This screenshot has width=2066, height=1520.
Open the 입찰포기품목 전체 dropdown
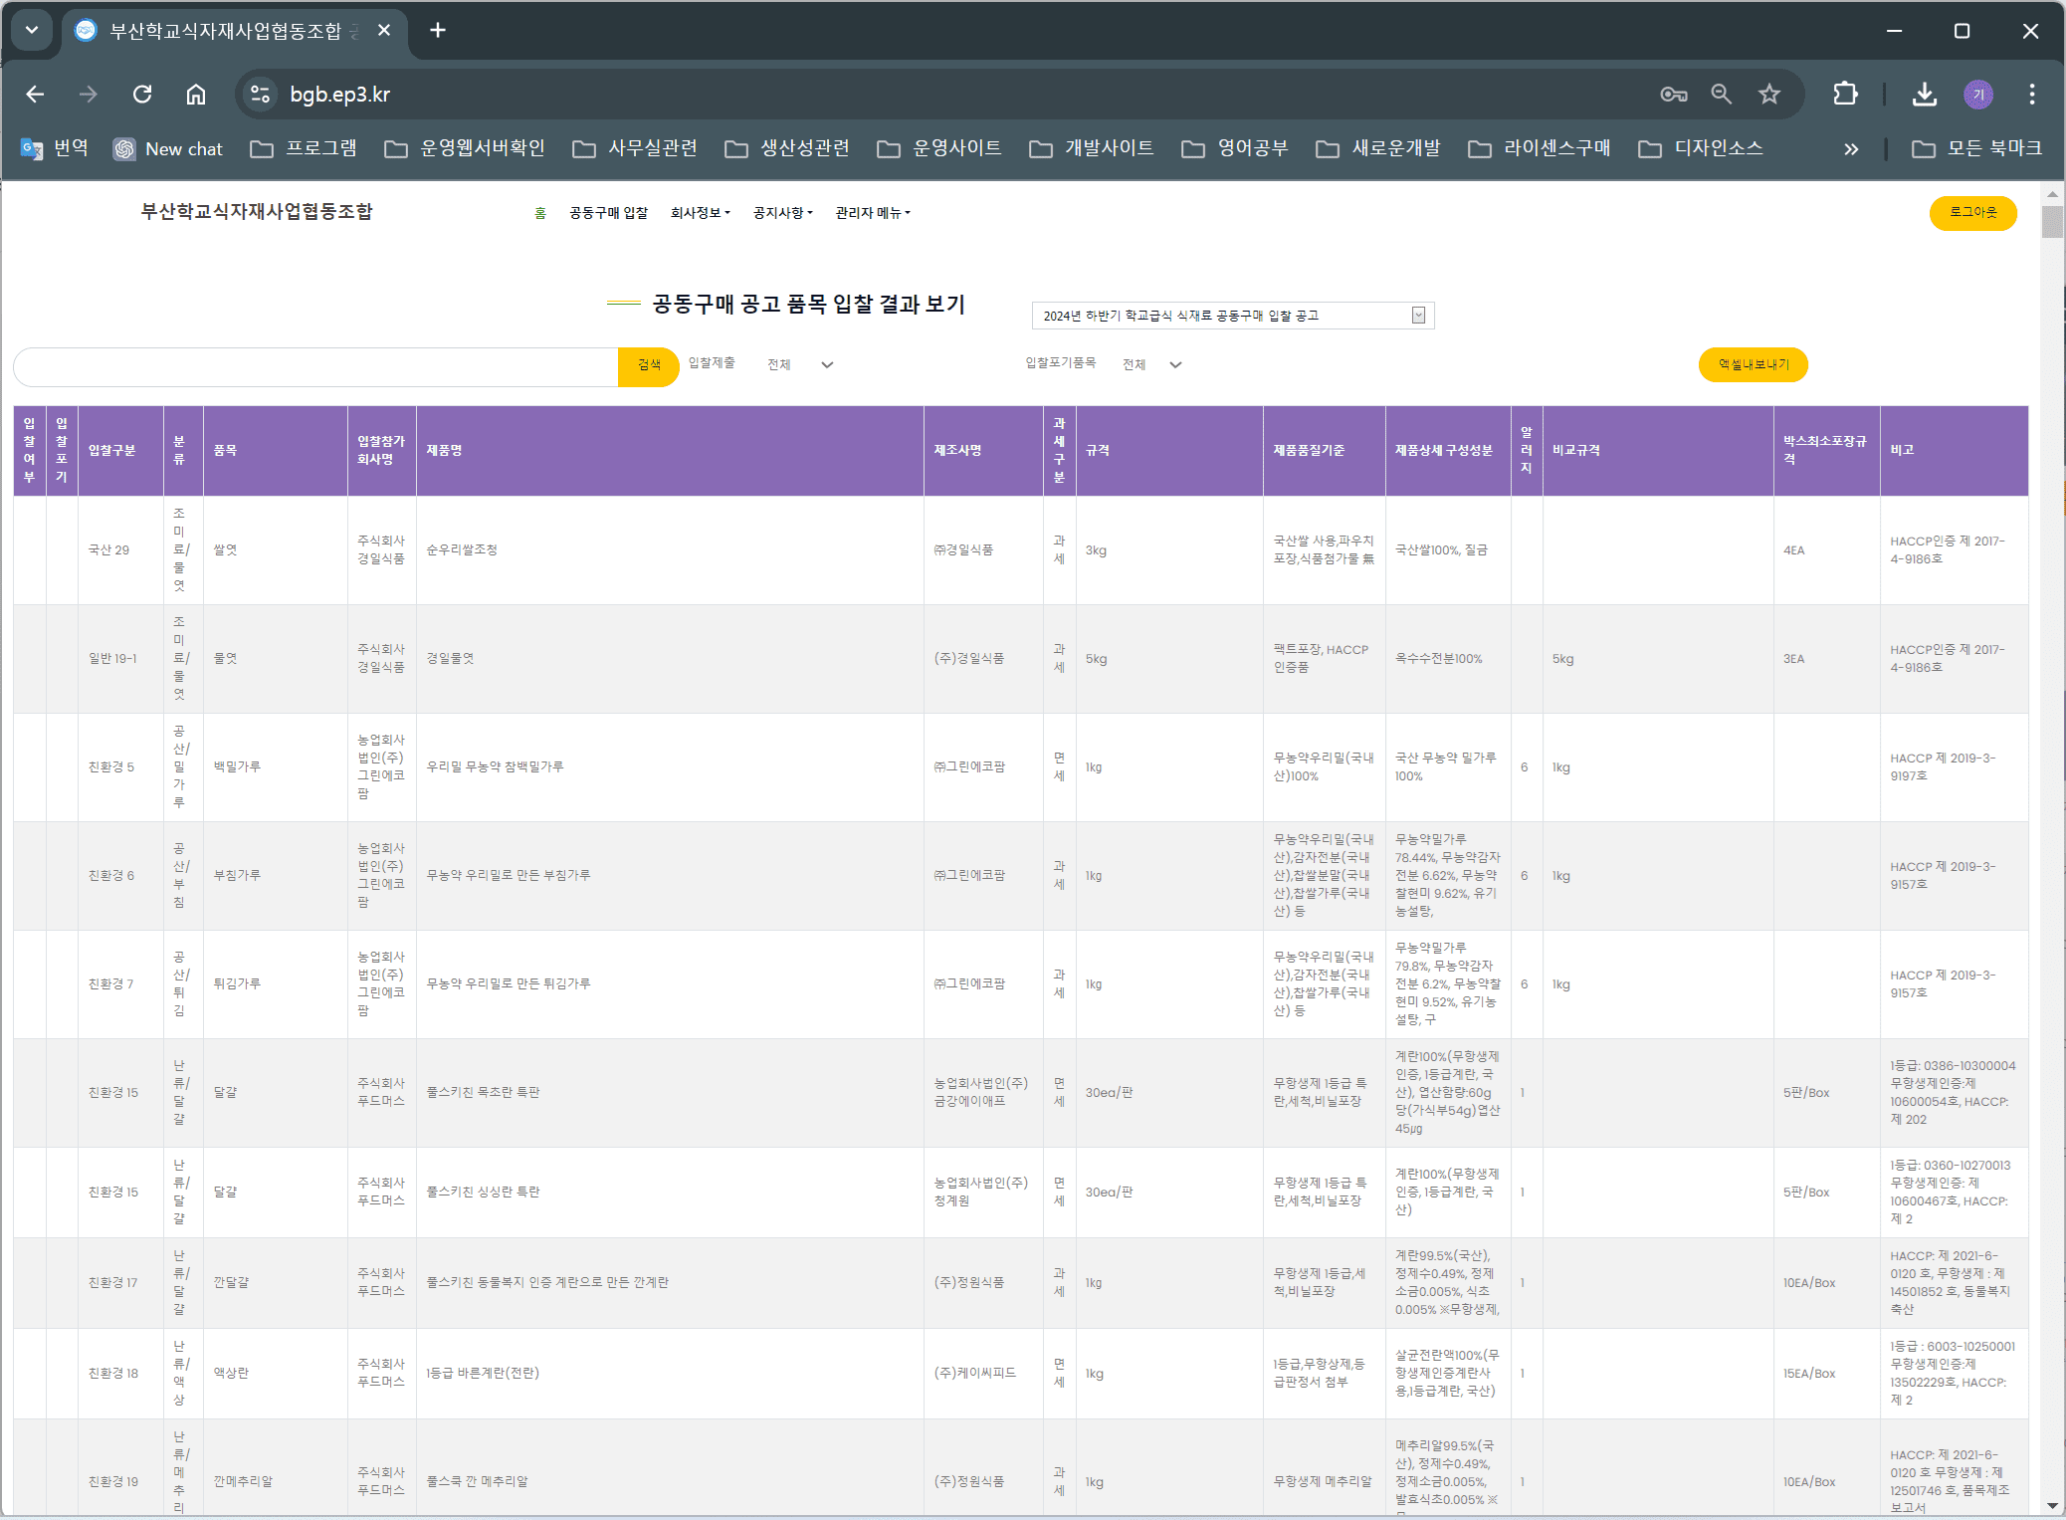[1151, 365]
